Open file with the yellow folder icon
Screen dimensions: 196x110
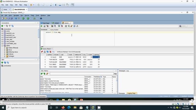[6, 18]
